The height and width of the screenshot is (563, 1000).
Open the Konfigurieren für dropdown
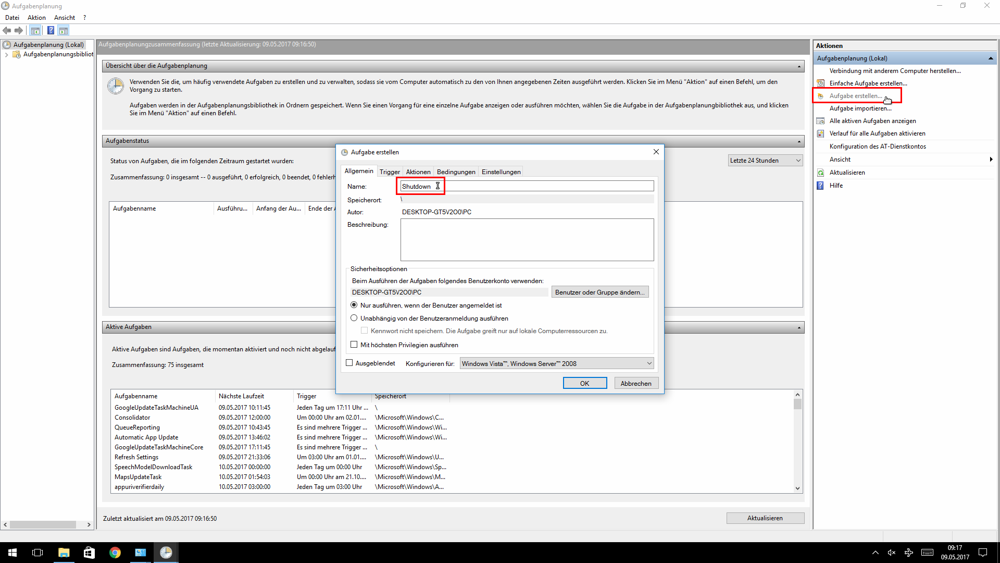click(x=557, y=363)
